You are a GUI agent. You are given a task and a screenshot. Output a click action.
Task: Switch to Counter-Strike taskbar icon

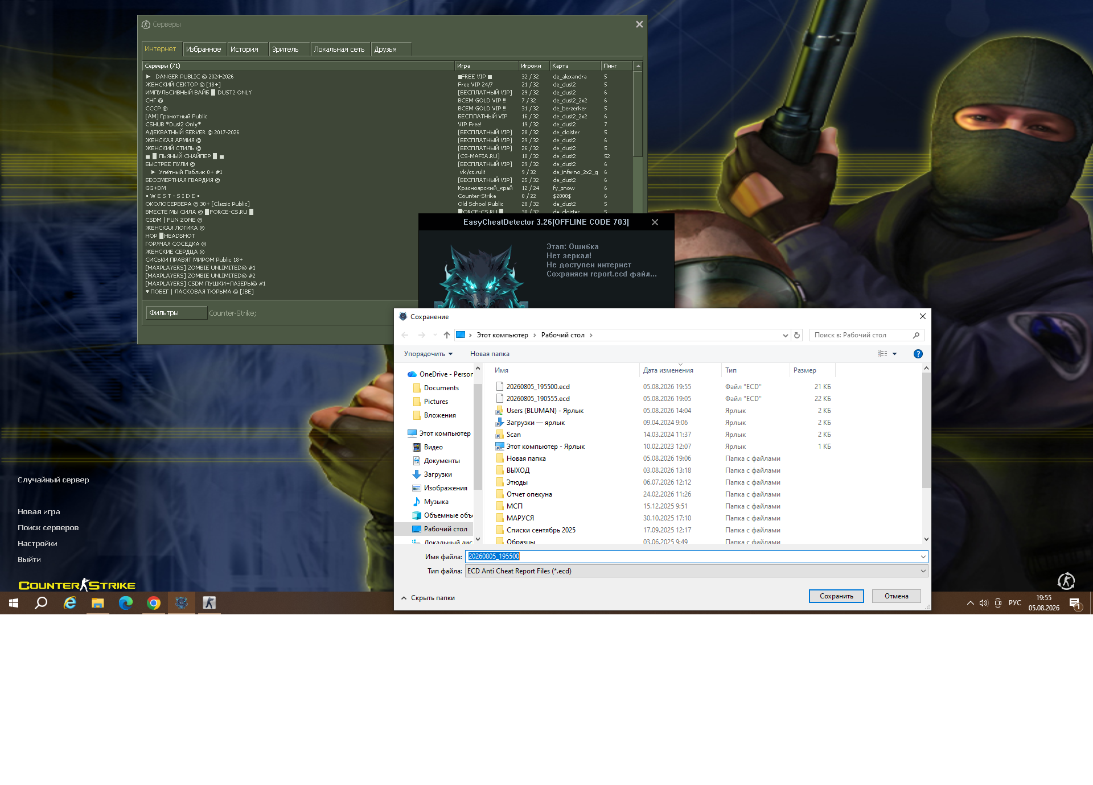tap(209, 603)
